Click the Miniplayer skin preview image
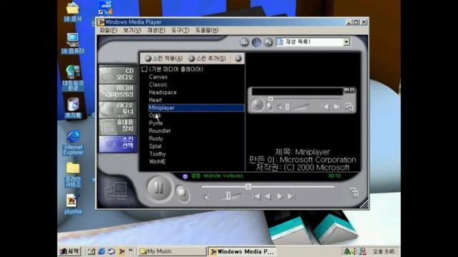The image size is (458, 257). click(x=302, y=100)
